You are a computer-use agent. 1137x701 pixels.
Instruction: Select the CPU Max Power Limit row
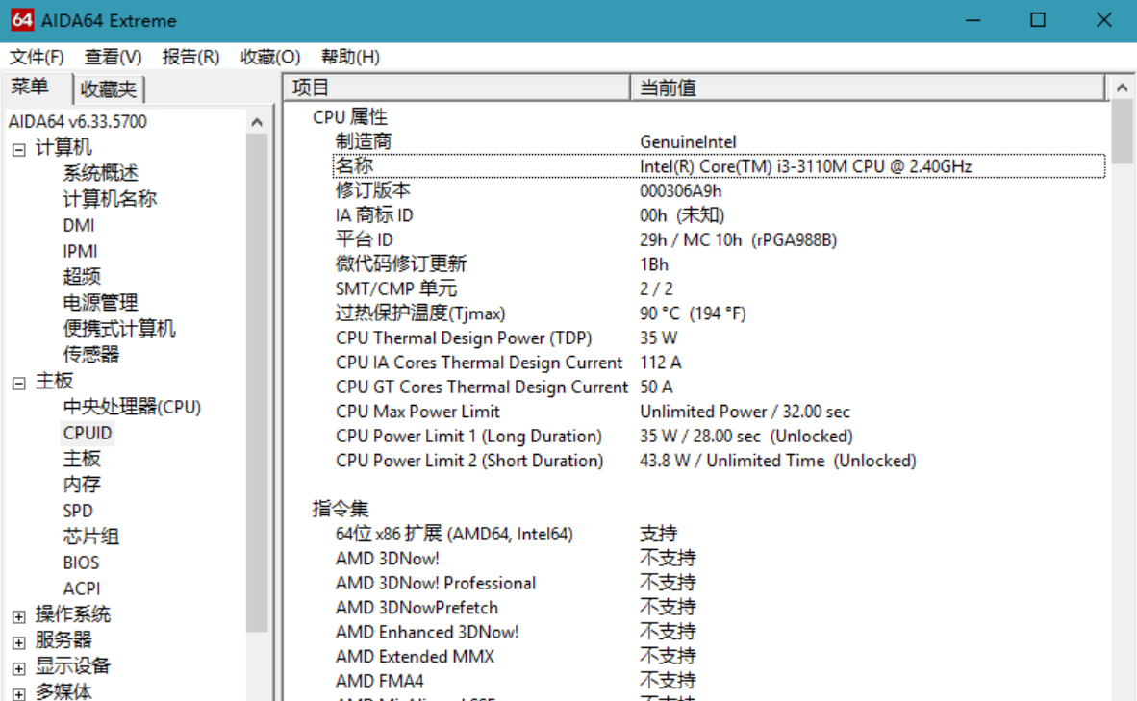[720, 412]
